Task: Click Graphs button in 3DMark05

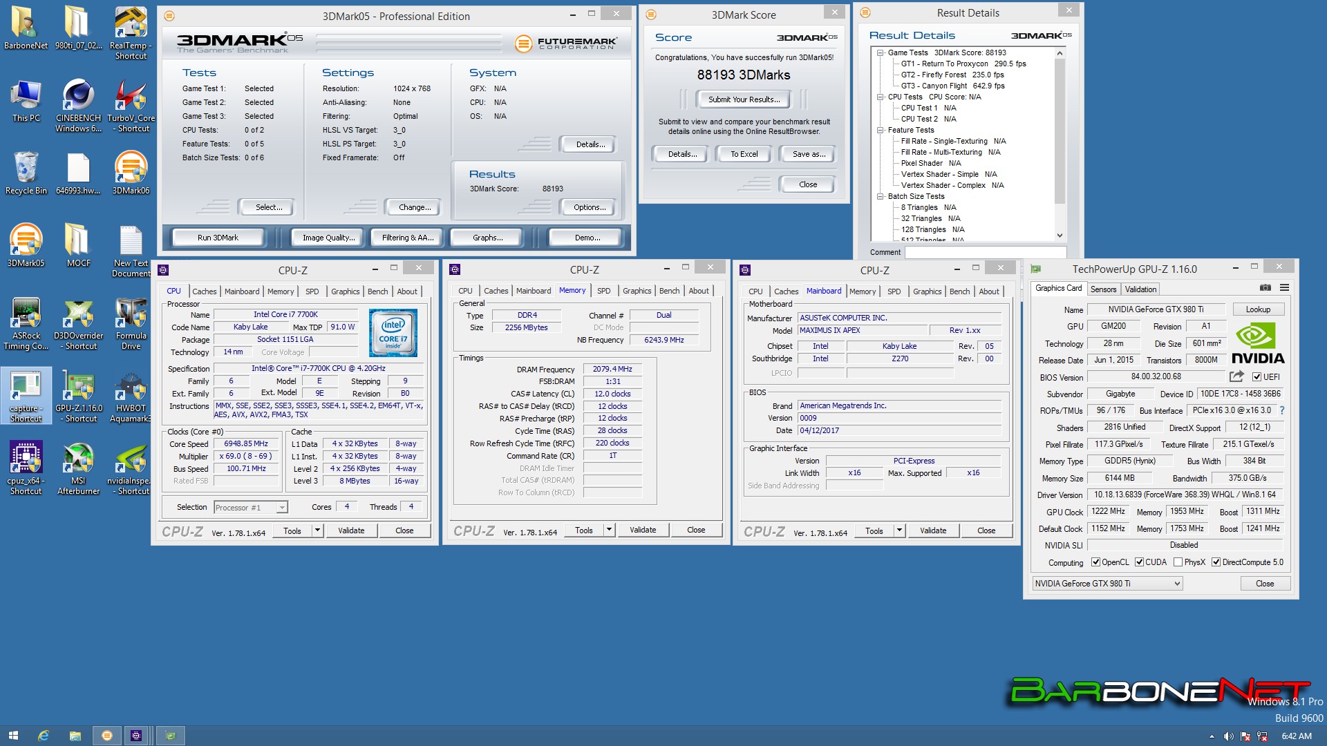Action: (x=488, y=238)
